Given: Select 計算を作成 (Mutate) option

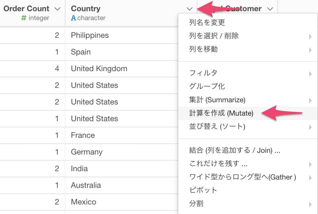Looking at the screenshot, I should 221,113.
